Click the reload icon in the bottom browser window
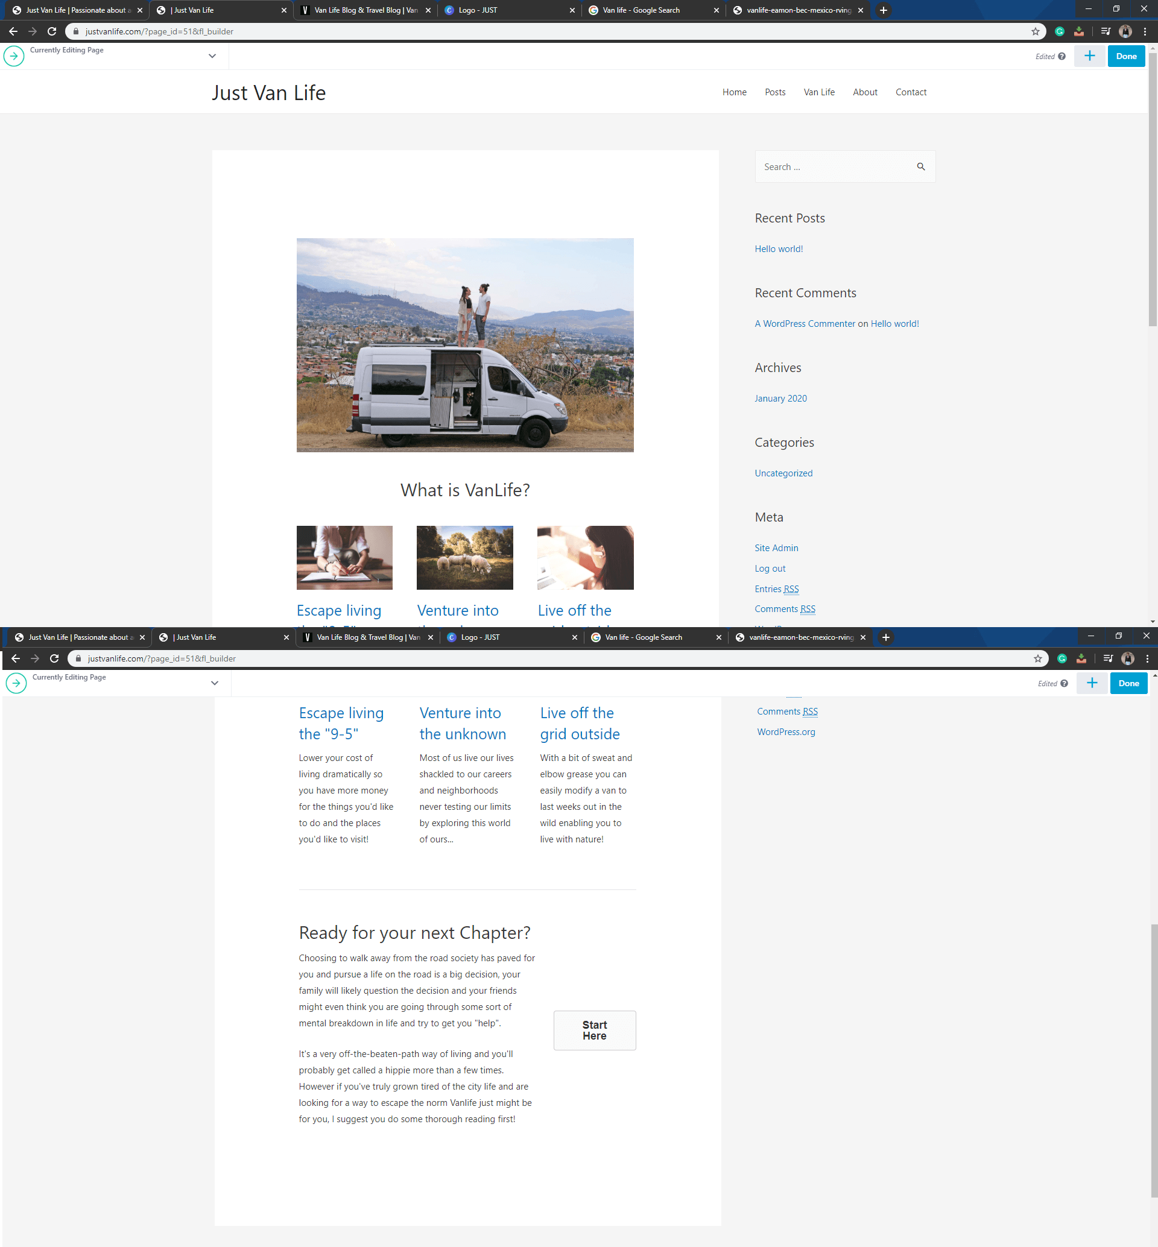The width and height of the screenshot is (1158, 1247). pos(54,658)
